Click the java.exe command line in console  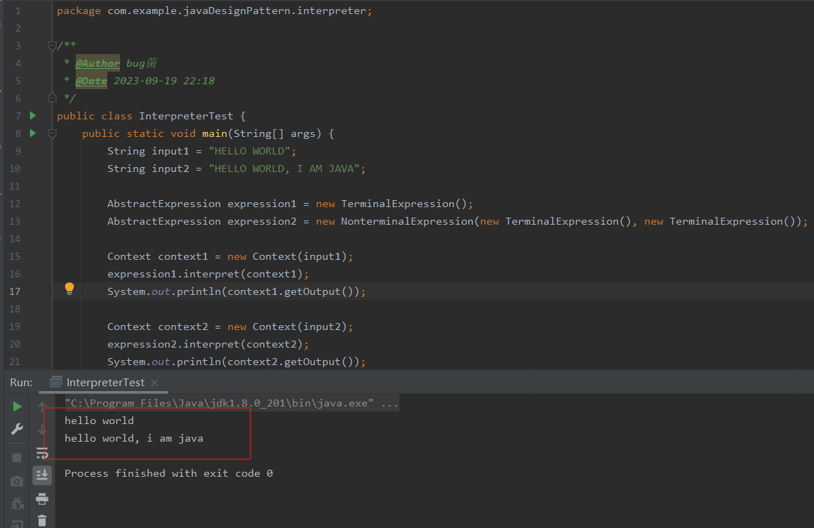tap(232, 403)
